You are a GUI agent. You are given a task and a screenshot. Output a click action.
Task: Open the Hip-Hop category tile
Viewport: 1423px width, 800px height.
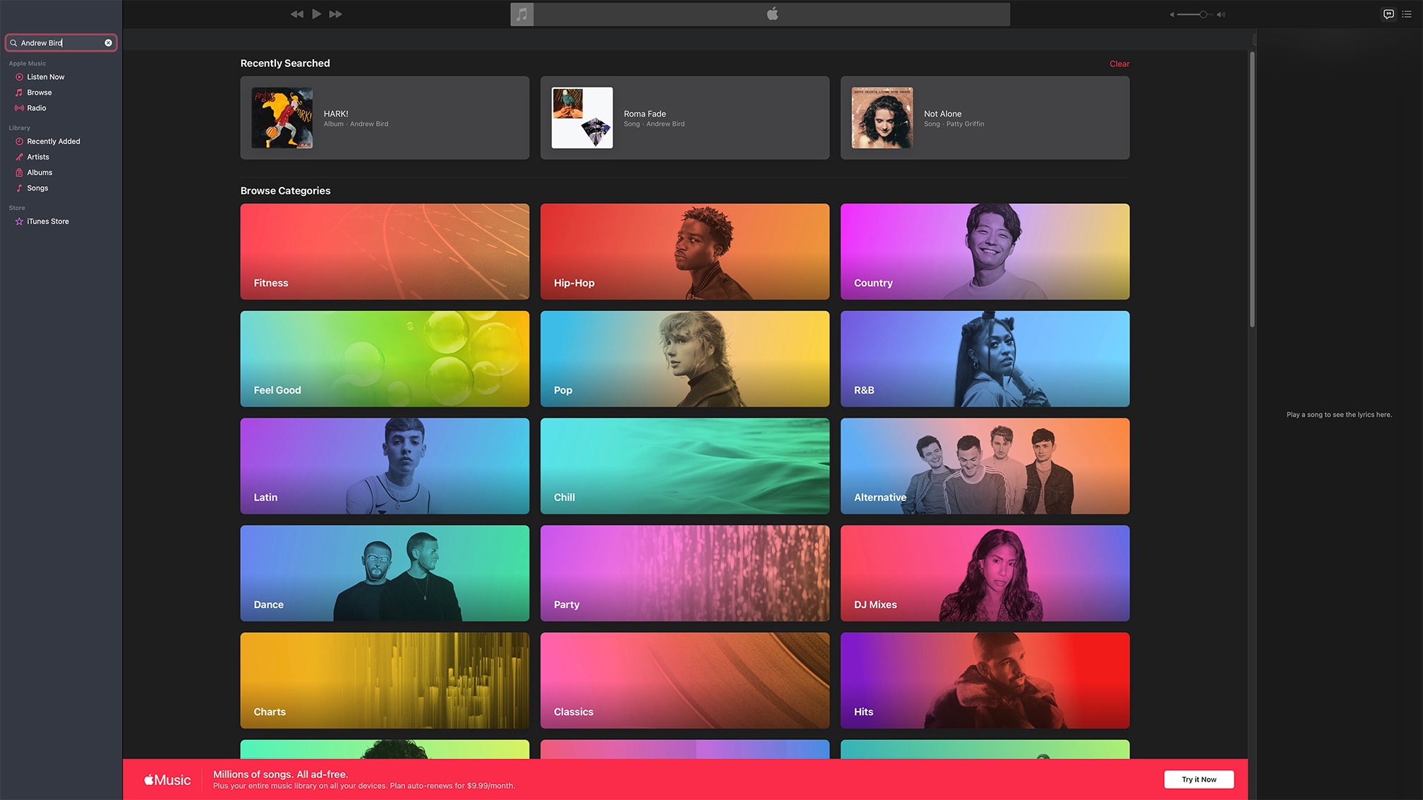coord(685,252)
